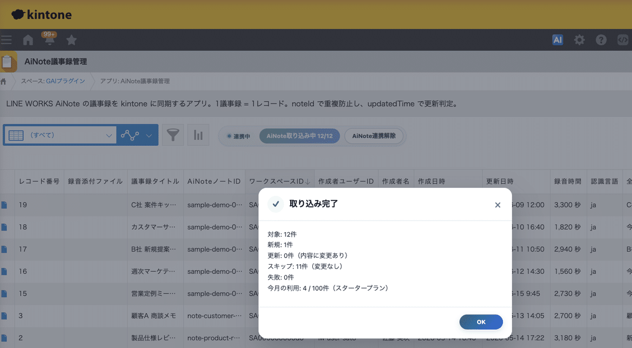Click the kintone logo
The image size is (632, 348).
tap(41, 15)
